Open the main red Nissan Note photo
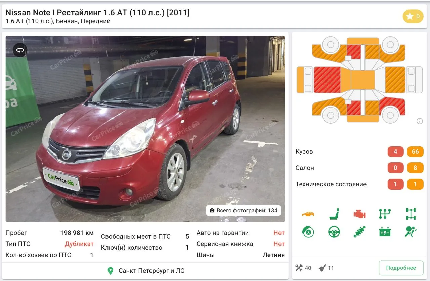This screenshot has height=281, width=430. [x=145, y=129]
